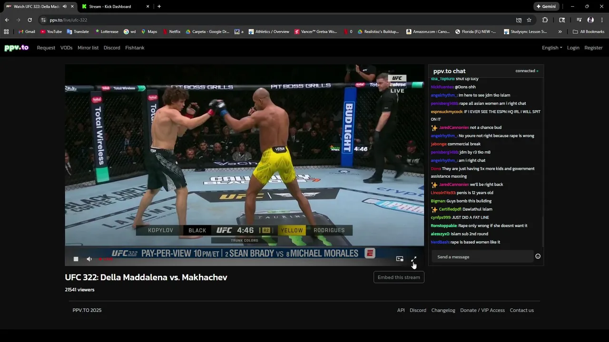Bookmark this page with star icon
This screenshot has width=609, height=342.
tap(529, 20)
